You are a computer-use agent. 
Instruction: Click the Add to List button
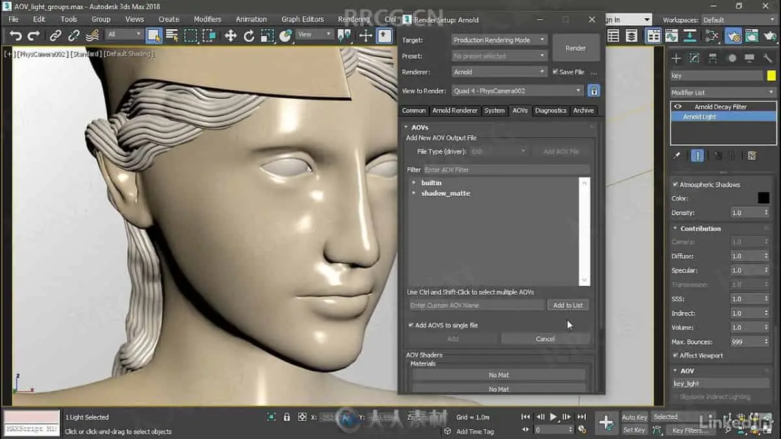click(x=568, y=305)
